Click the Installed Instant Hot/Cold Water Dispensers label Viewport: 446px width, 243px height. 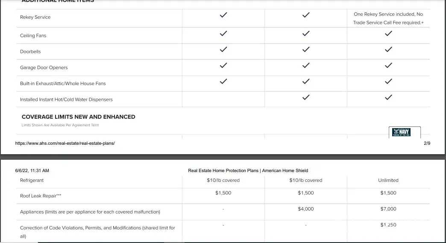click(66, 100)
